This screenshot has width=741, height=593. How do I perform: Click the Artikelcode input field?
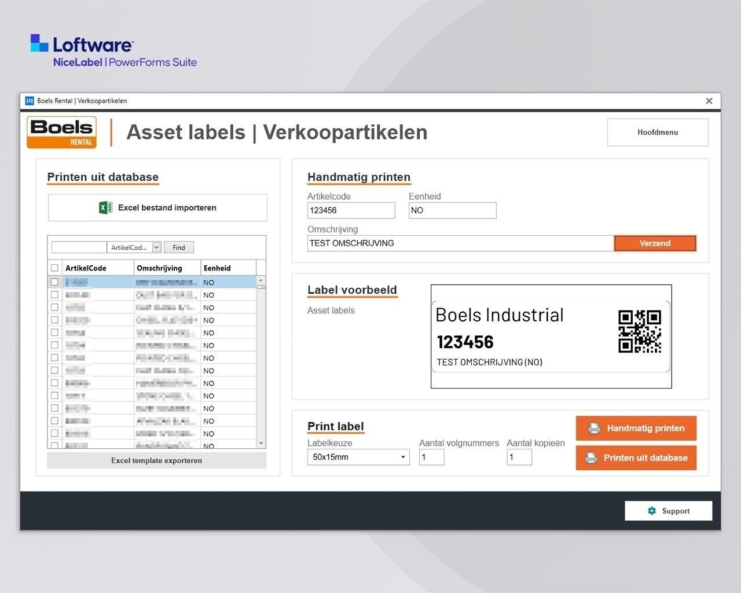click(x=351, y=210)
